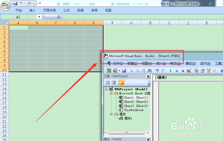Click the Toolbox hammer-wrench icon
The width and height of the screenshot is (223, 141).
click(215, 70)
